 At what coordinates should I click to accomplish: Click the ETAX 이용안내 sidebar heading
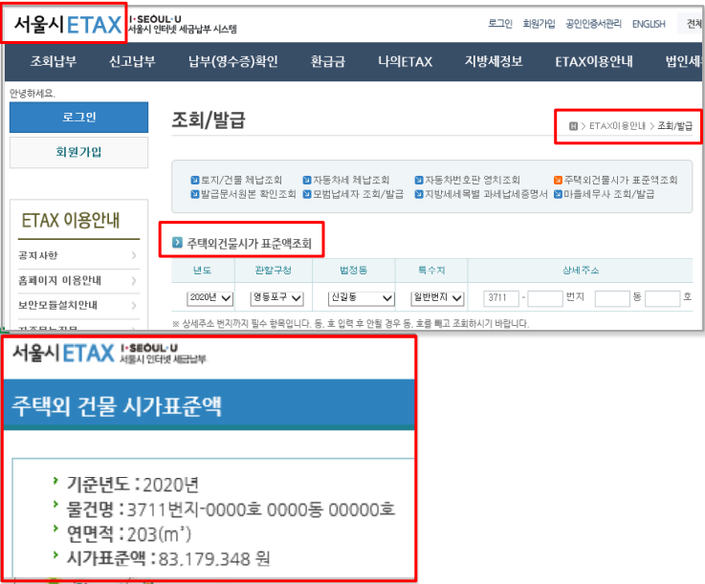click(x=71, y=221)
